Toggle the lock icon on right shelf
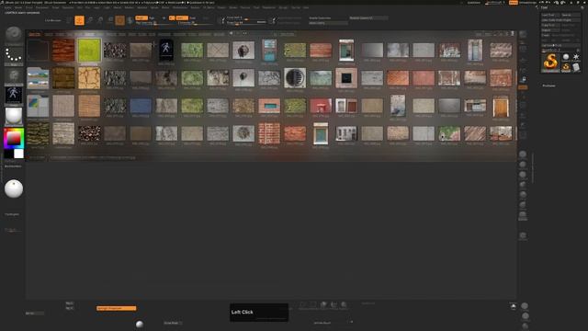This screenshot has width=588, height=331. (523, 79)
